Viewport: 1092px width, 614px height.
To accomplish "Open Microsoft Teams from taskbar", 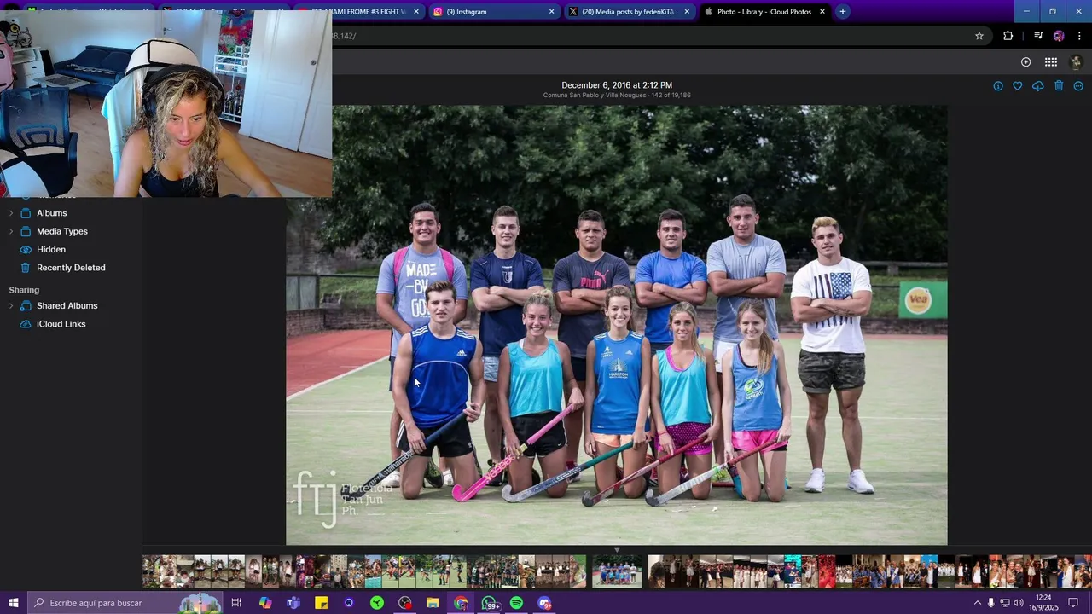I will [293, 603].
